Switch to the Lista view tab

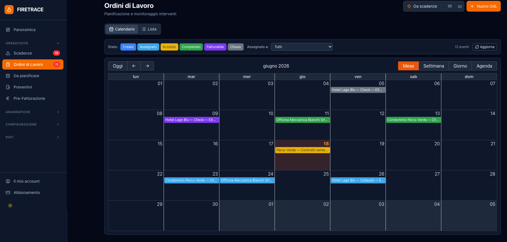149,29
